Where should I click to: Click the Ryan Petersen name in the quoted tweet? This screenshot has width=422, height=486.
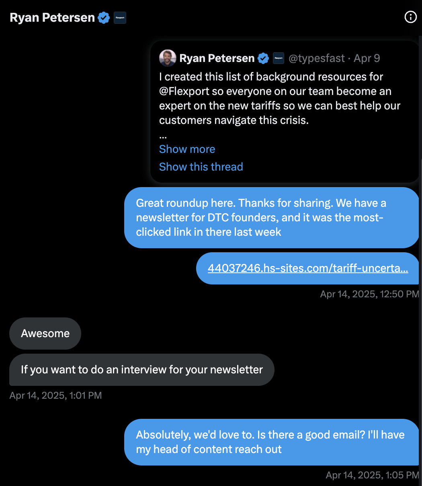(217, 58)
